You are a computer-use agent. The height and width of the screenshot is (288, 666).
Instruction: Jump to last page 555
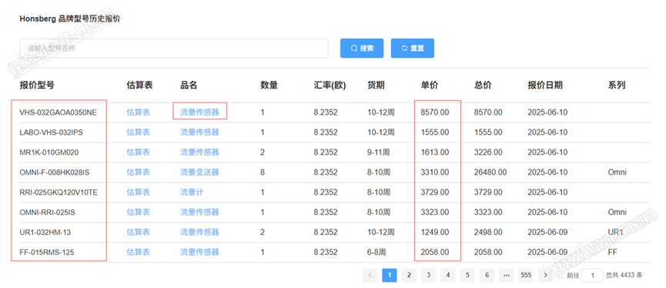pyautogui.click(x=526, y=275)
